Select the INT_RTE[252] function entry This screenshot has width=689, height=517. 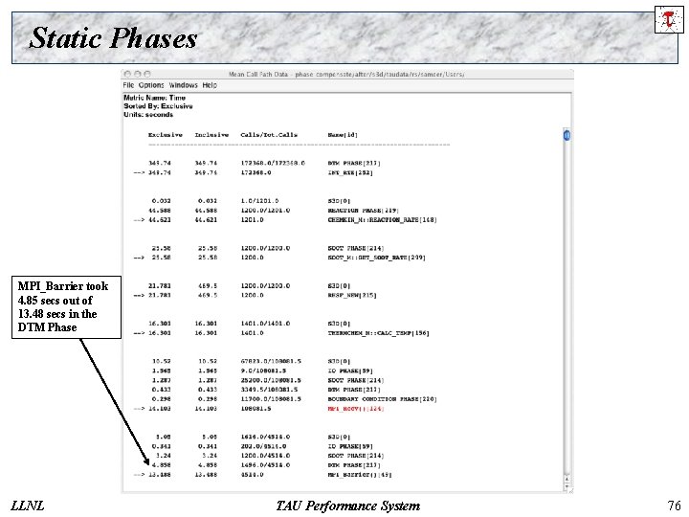350,172
